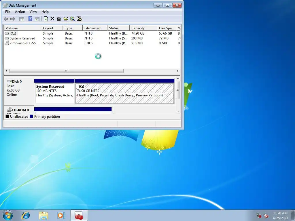
Task: Click the Disk Management title bar icon
Action: (5, 5)
